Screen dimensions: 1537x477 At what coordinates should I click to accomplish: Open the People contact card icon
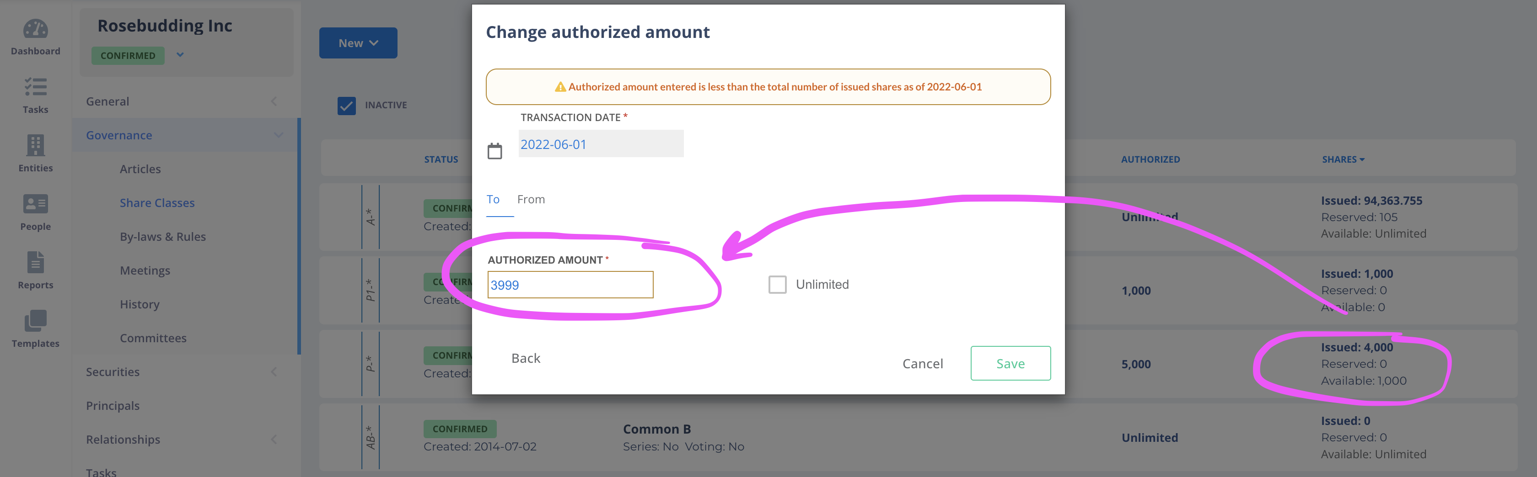coord(35,204)
